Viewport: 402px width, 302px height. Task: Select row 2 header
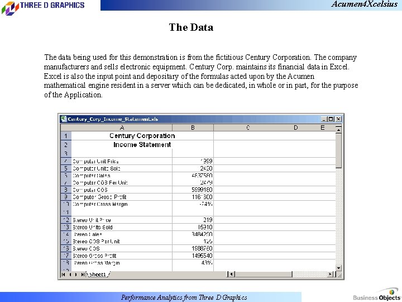66,145
